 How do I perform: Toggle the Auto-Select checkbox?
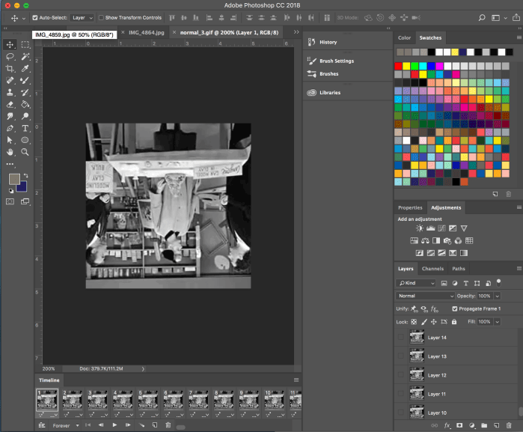tap(35, 18)
